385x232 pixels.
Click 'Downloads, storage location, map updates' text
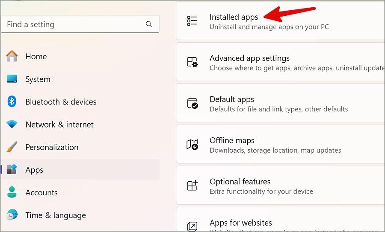pyautogui.click(x=275, y=150)
